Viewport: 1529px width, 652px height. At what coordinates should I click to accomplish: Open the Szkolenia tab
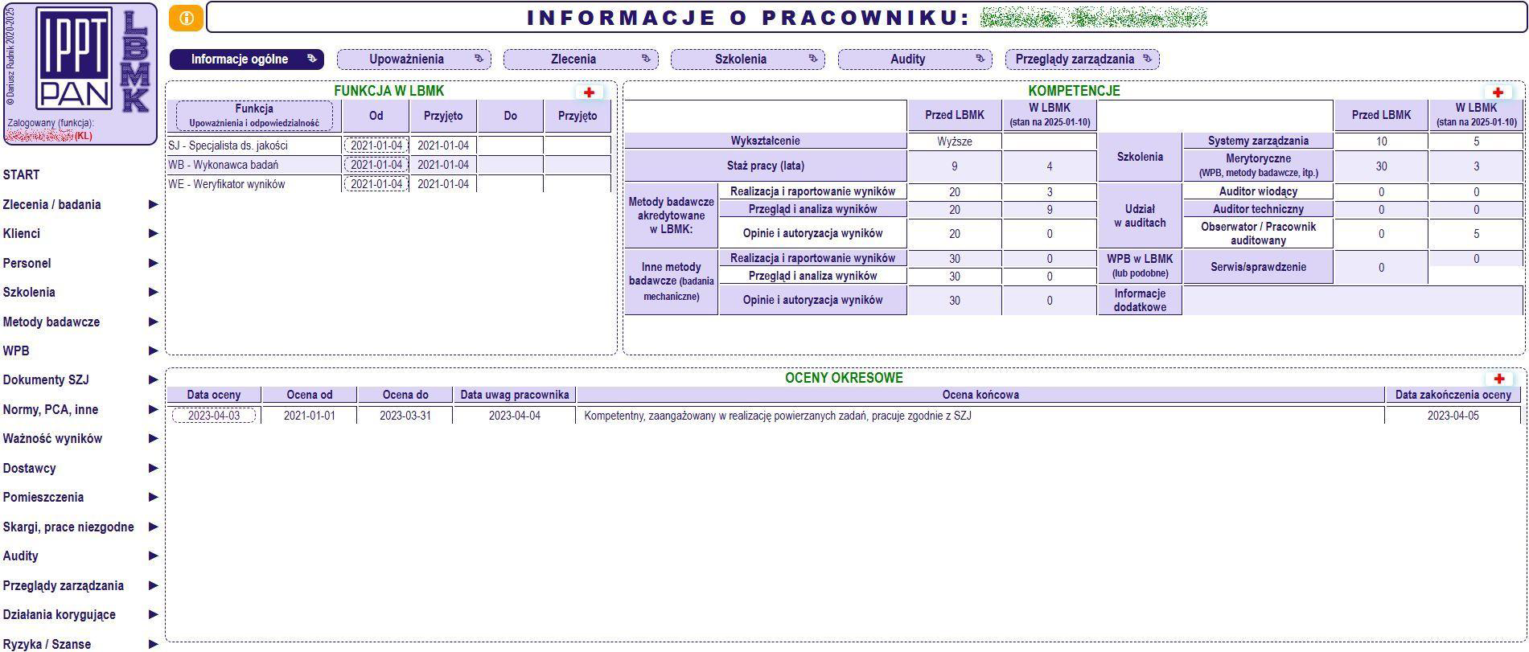748,59
